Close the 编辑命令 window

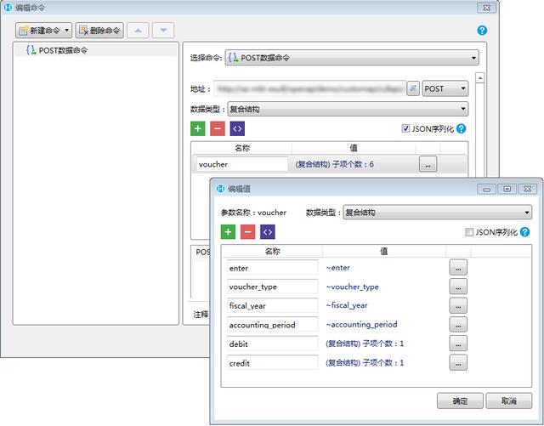point(486,8)
